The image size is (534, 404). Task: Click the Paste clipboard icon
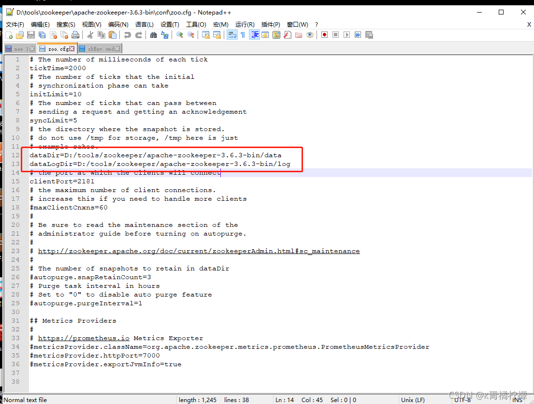tap(113, 35)
